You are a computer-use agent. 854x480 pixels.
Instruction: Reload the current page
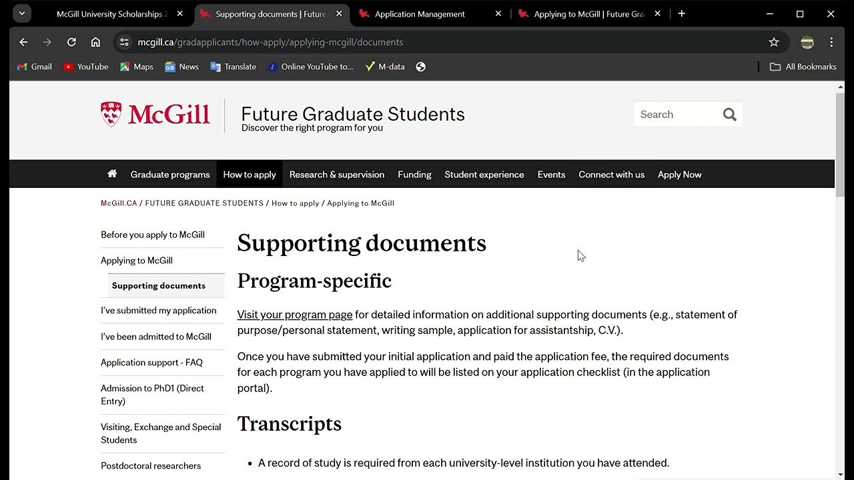click(71, 42)
